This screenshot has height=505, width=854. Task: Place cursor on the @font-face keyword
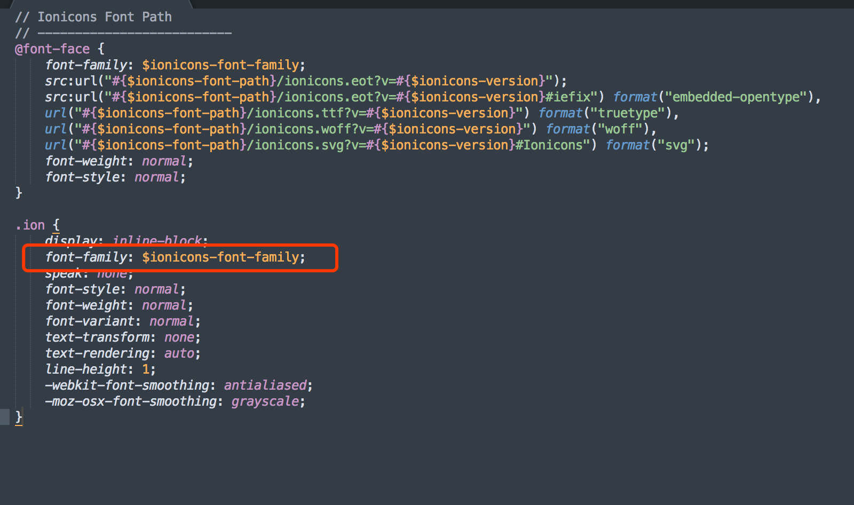pos(52,49)
